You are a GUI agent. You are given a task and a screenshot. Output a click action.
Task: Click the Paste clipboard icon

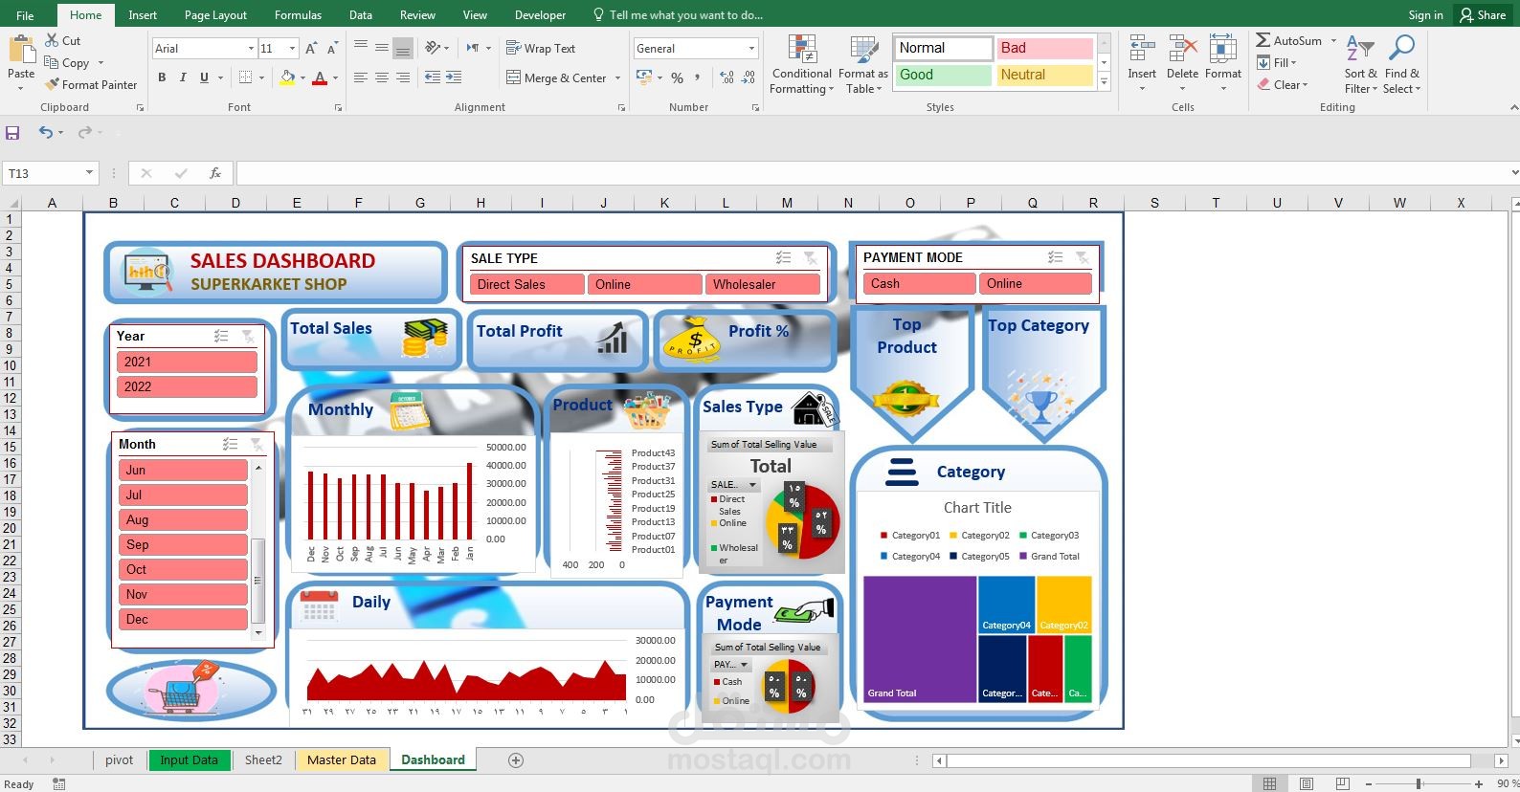coord(21,50)
